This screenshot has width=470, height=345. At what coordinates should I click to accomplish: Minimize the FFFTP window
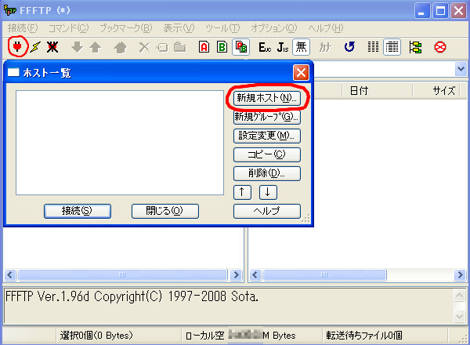pos(422,11)
